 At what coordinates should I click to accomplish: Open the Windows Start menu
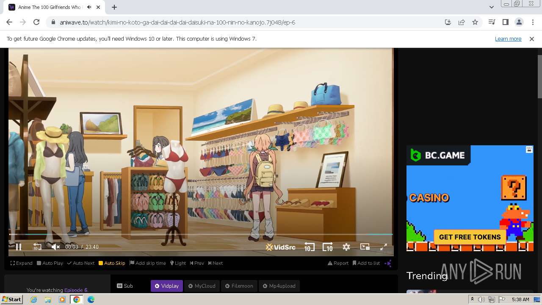tap(11, 299)
